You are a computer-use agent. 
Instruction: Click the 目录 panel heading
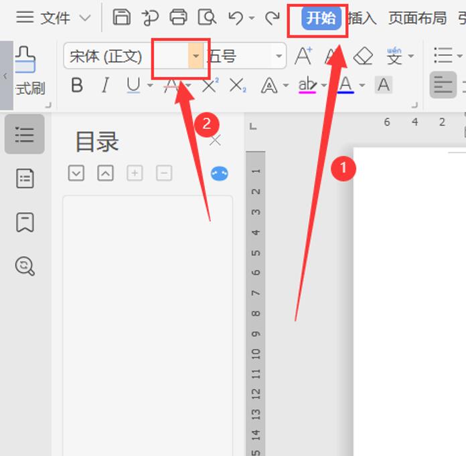click(97, 142)
